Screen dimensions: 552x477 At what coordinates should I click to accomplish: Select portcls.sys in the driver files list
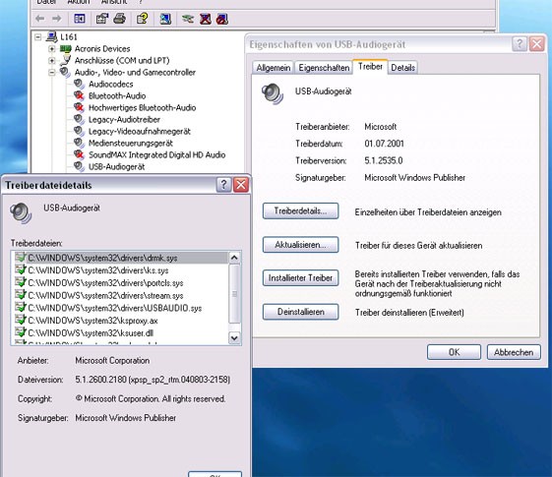(121, 283)
